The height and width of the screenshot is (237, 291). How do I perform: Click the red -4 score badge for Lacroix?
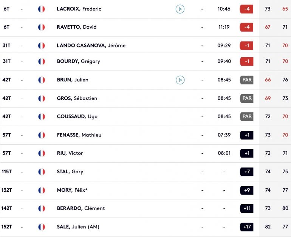[246, 9]
